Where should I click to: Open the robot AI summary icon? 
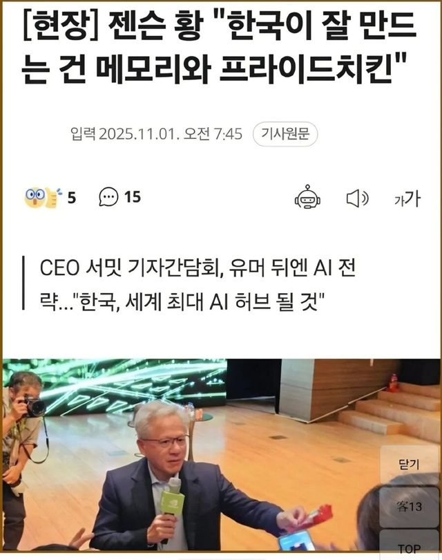(307, 197)
